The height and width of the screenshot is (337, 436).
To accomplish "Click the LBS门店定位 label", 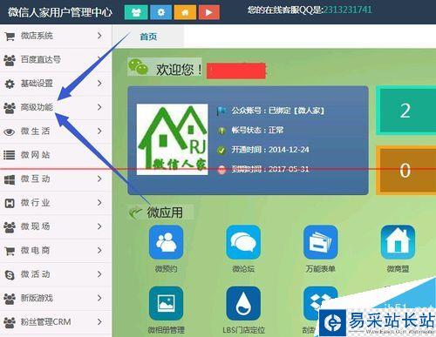I will (x=243, y=330).
